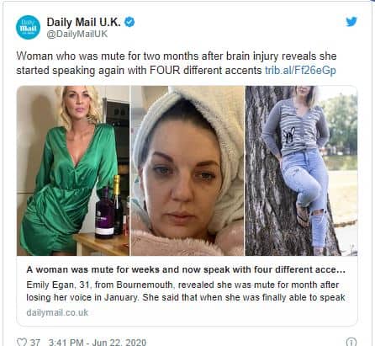375x346 pixels.
Task: Open the dailymail.co.uk source domain
Action: 57,312
